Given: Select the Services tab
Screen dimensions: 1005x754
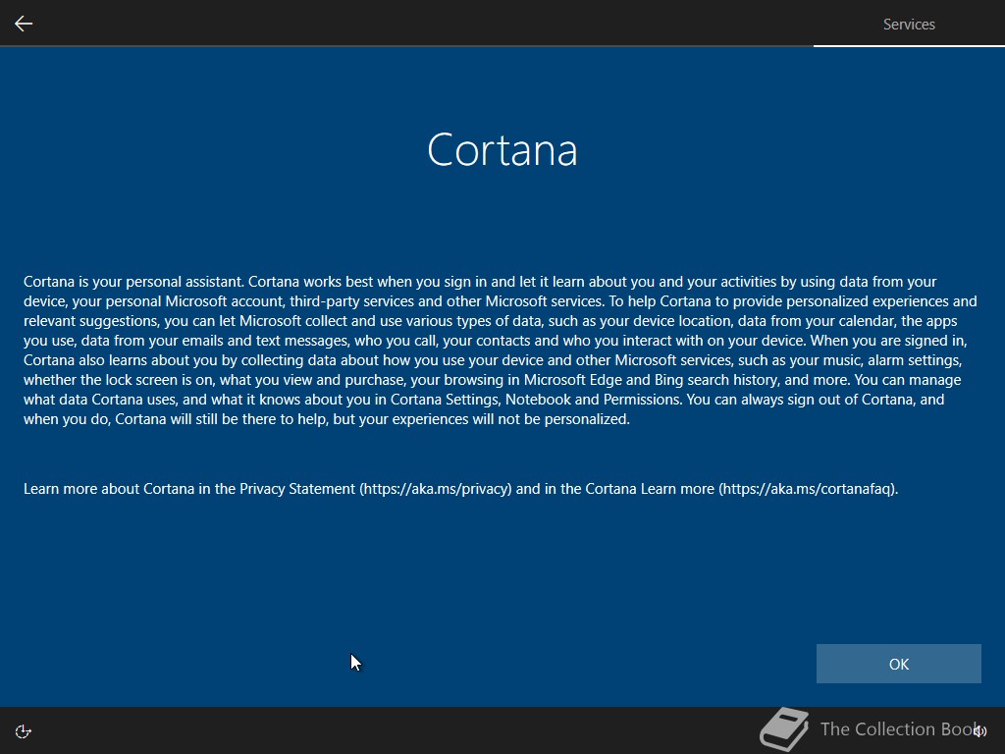Looking at the screenshot, I should click(x=909, y=25).
